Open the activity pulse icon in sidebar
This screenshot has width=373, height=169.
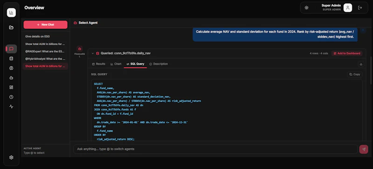click(x=11, y=107)
